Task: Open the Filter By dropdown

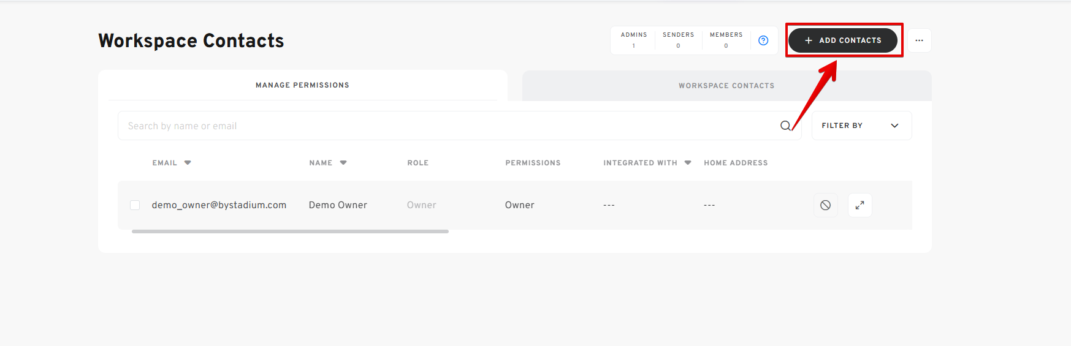Action: click(x=861, y=126)
